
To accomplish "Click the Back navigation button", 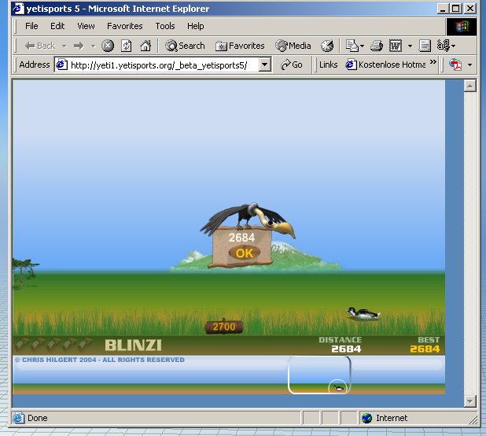I will tap(39, 46).
